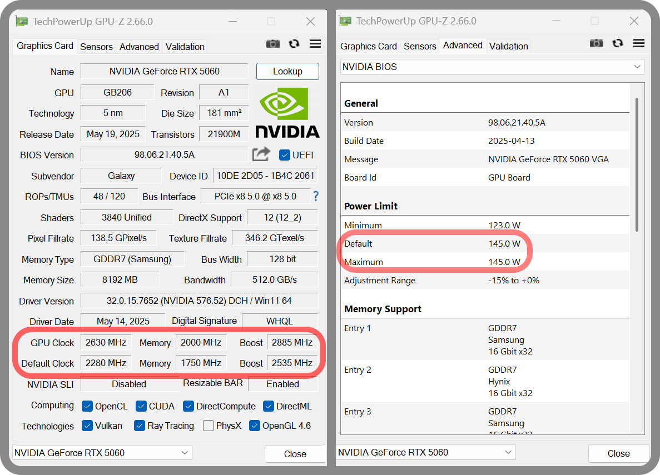Image resolution: width=660 pixels, height=475 pixels.
Task: Click the GPU-Z app icon in left title bar
Action: [22, 21]
